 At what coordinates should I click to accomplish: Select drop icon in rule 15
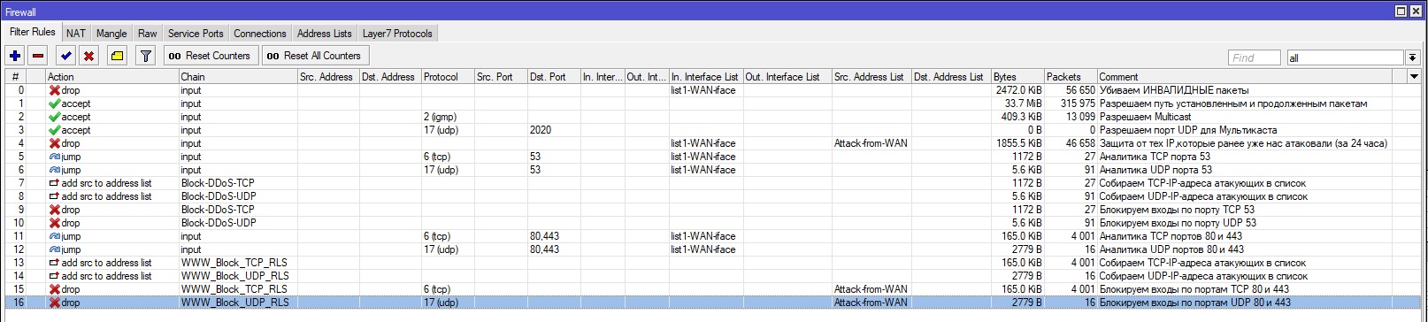click(x=54, y=289)
